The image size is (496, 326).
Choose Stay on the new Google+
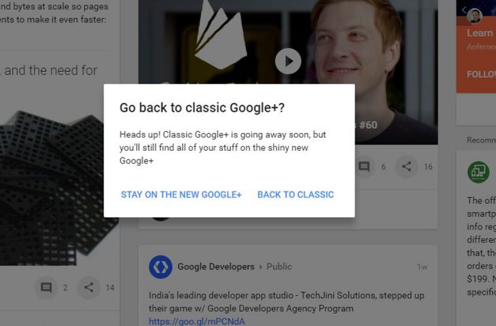click(181, 194)
